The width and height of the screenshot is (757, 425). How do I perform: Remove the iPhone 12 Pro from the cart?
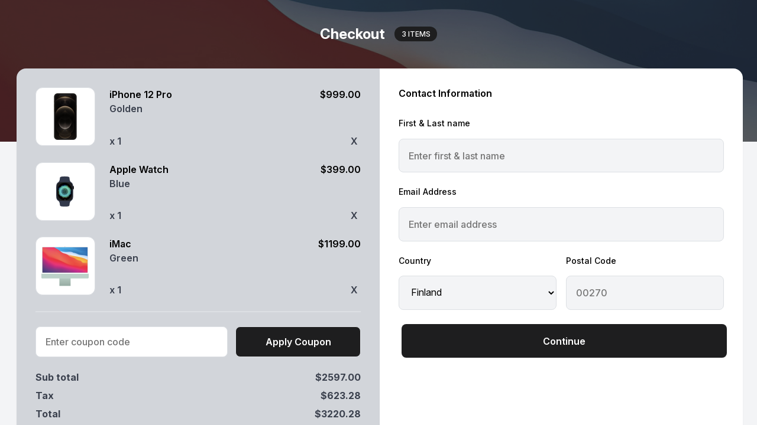pos(354,141)
